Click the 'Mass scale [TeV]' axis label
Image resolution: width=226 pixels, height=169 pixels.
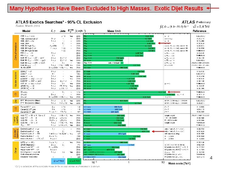click(x=179, y=163)
